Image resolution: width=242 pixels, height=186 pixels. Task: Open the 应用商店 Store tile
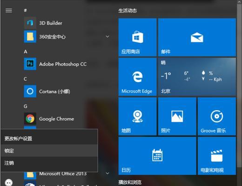(x=137, y=37)
